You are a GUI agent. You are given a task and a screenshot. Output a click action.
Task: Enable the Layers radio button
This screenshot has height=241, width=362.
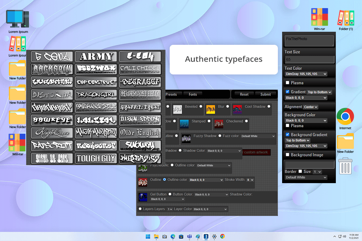[x=140, y=209]
